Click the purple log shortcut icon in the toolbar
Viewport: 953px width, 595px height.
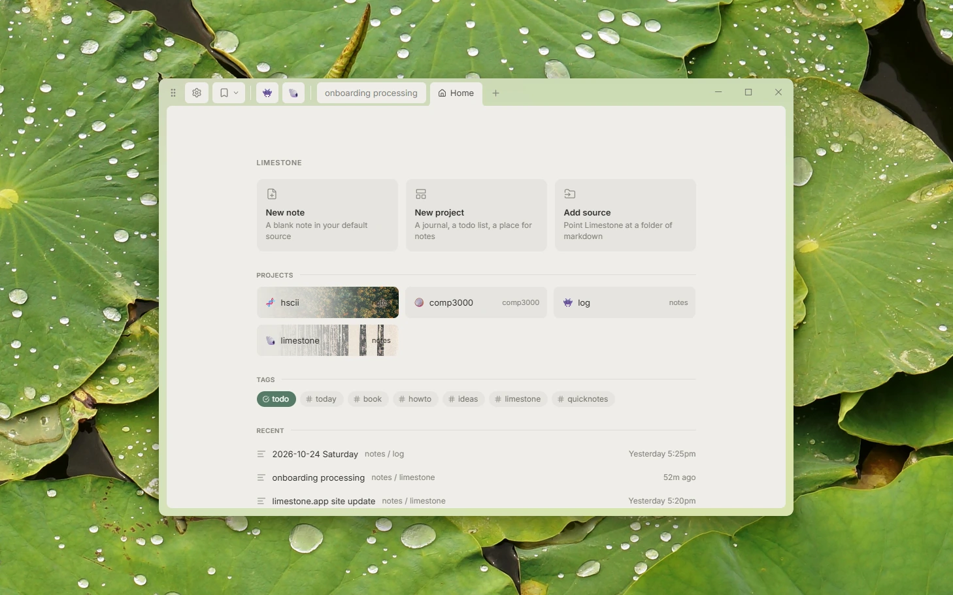click(267, 93)
